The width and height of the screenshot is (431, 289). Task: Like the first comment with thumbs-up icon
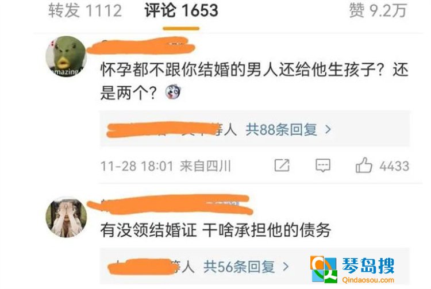click(364, 165)
